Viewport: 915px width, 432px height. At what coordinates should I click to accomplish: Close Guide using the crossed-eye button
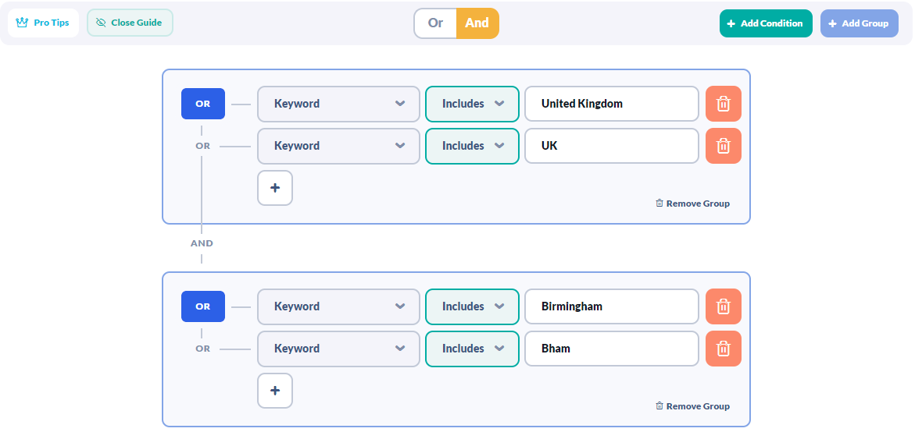[130, 23]
